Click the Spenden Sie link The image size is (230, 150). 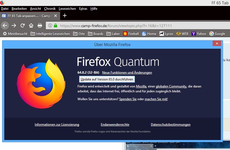tap(128, 99)
